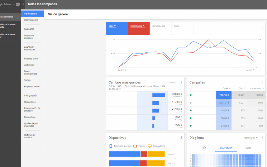The image size is (267, 167).
Task: Open the Cambios más grandes panel menu
Action: coord(181,82)
